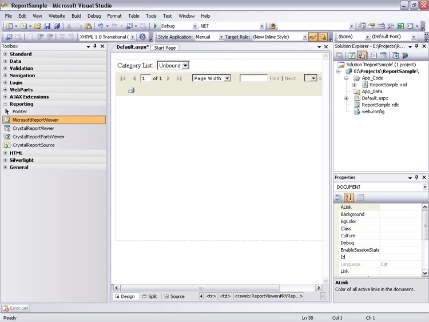This screenshot has width=429, height=322.
Task: Click the Open File folder icon
Action: pos(38,26)
